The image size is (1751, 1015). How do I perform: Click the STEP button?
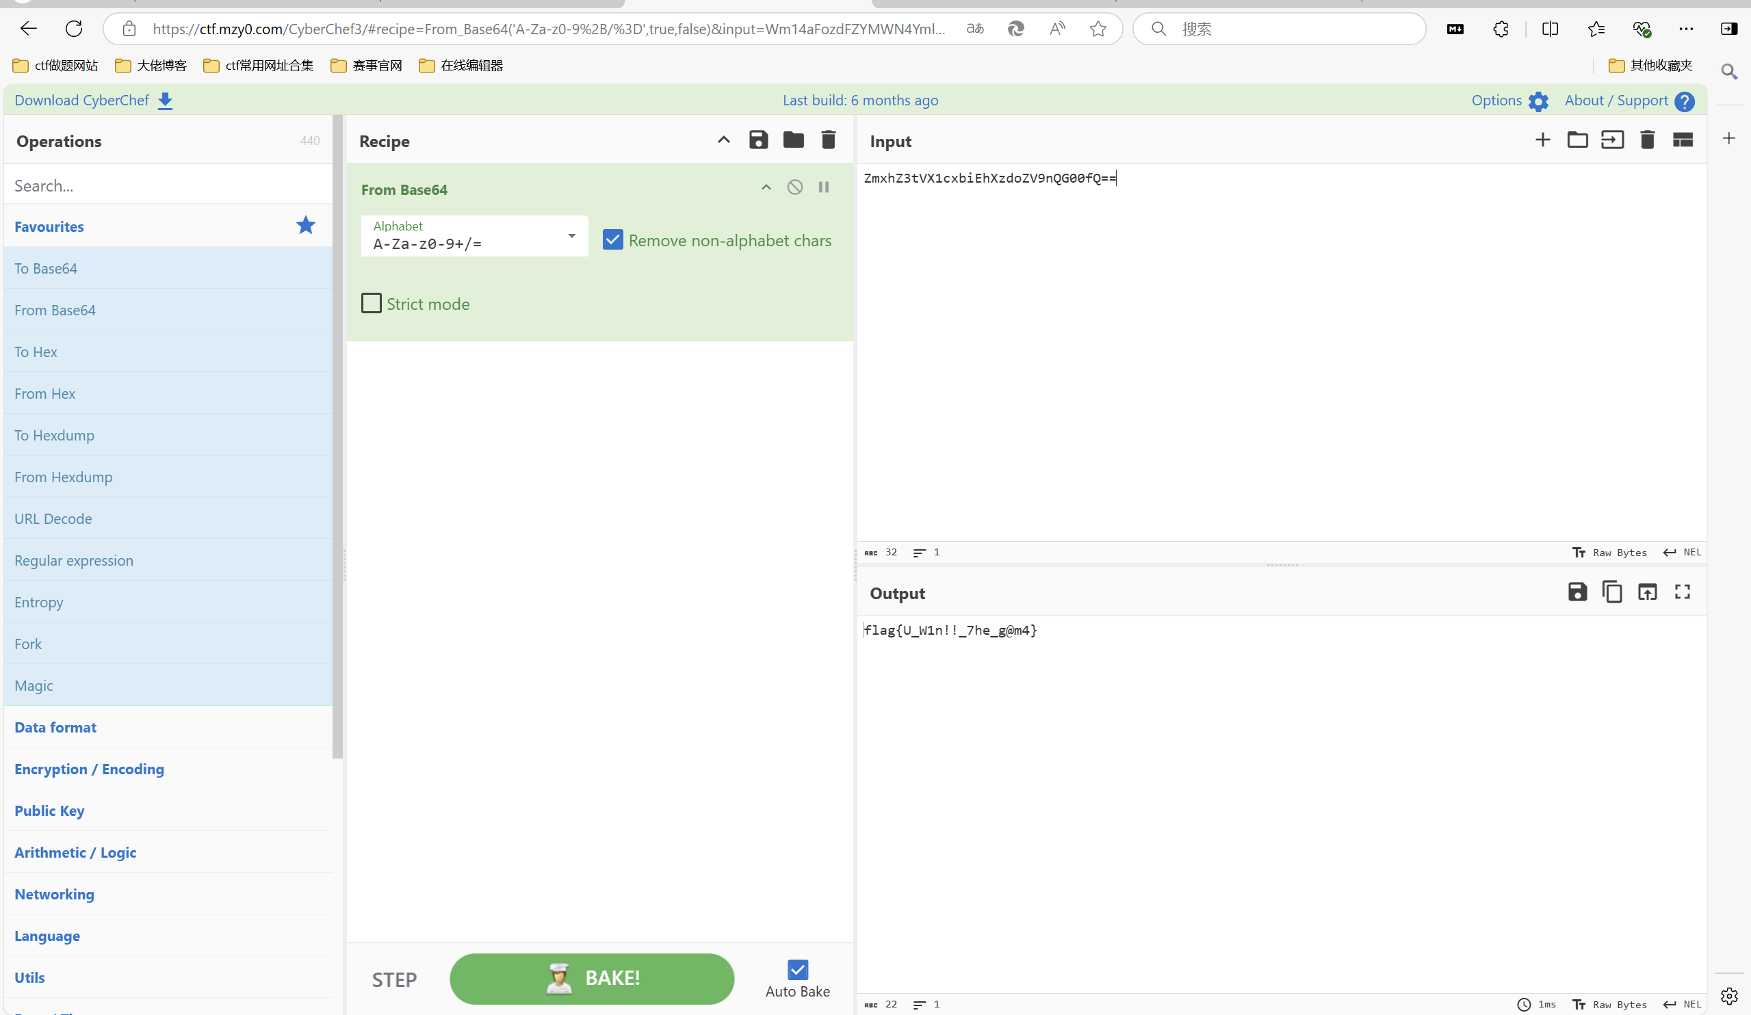pyautogui.click(x=394, y=979)
